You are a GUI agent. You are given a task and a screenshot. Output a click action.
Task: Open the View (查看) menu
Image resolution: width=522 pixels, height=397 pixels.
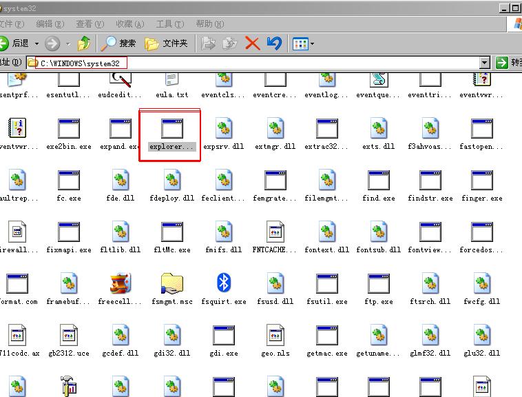[90, 24]
